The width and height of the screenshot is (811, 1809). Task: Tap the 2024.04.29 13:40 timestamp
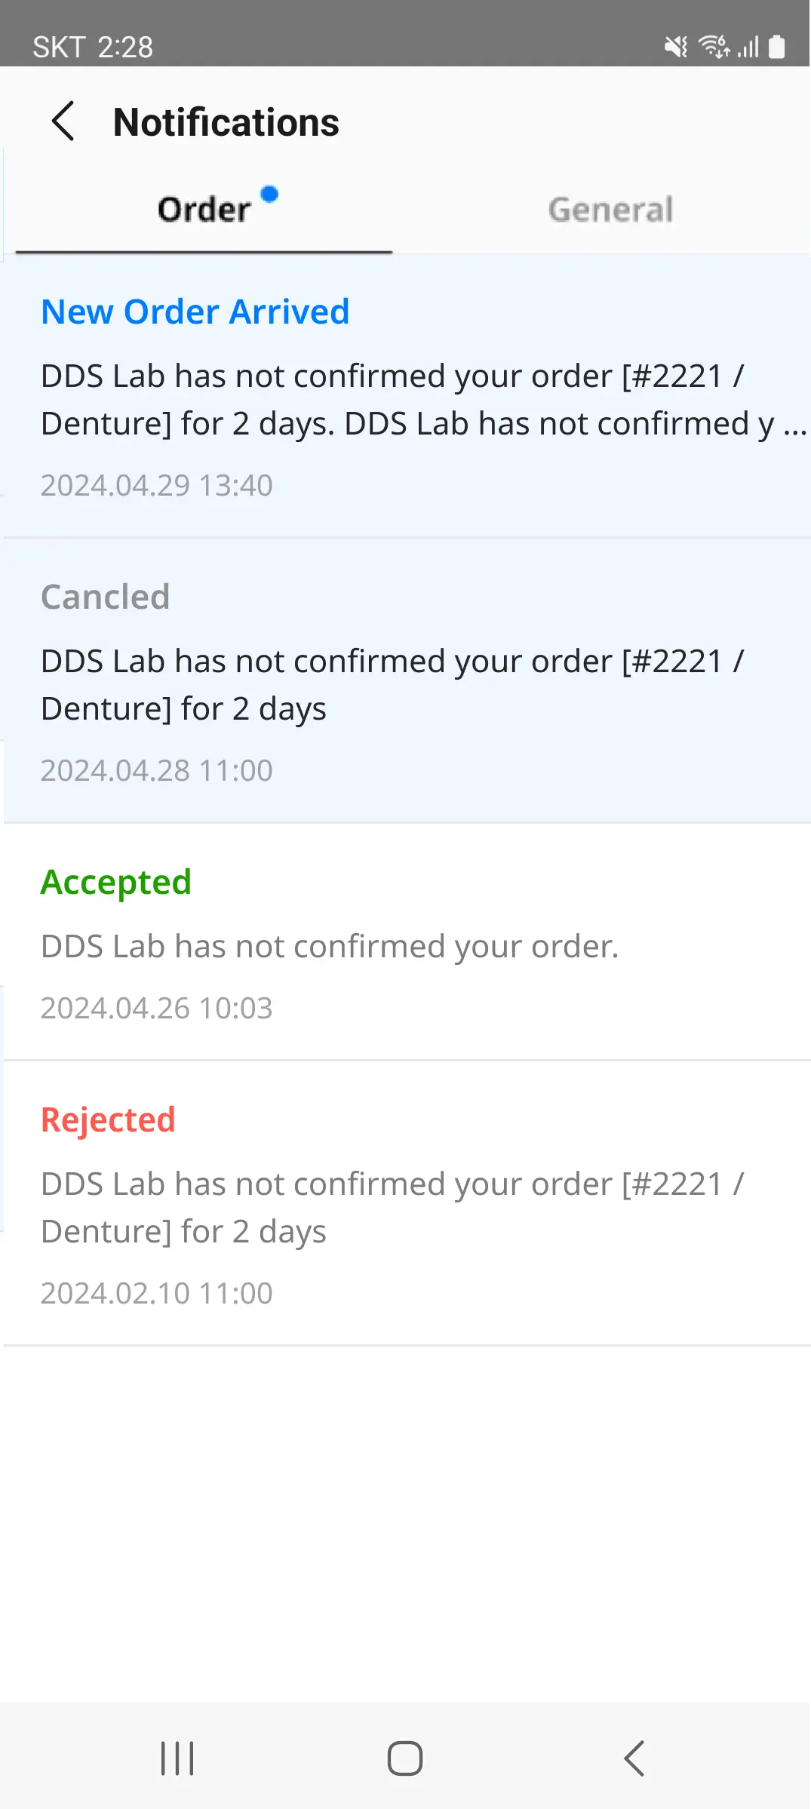tap(156, 485)
